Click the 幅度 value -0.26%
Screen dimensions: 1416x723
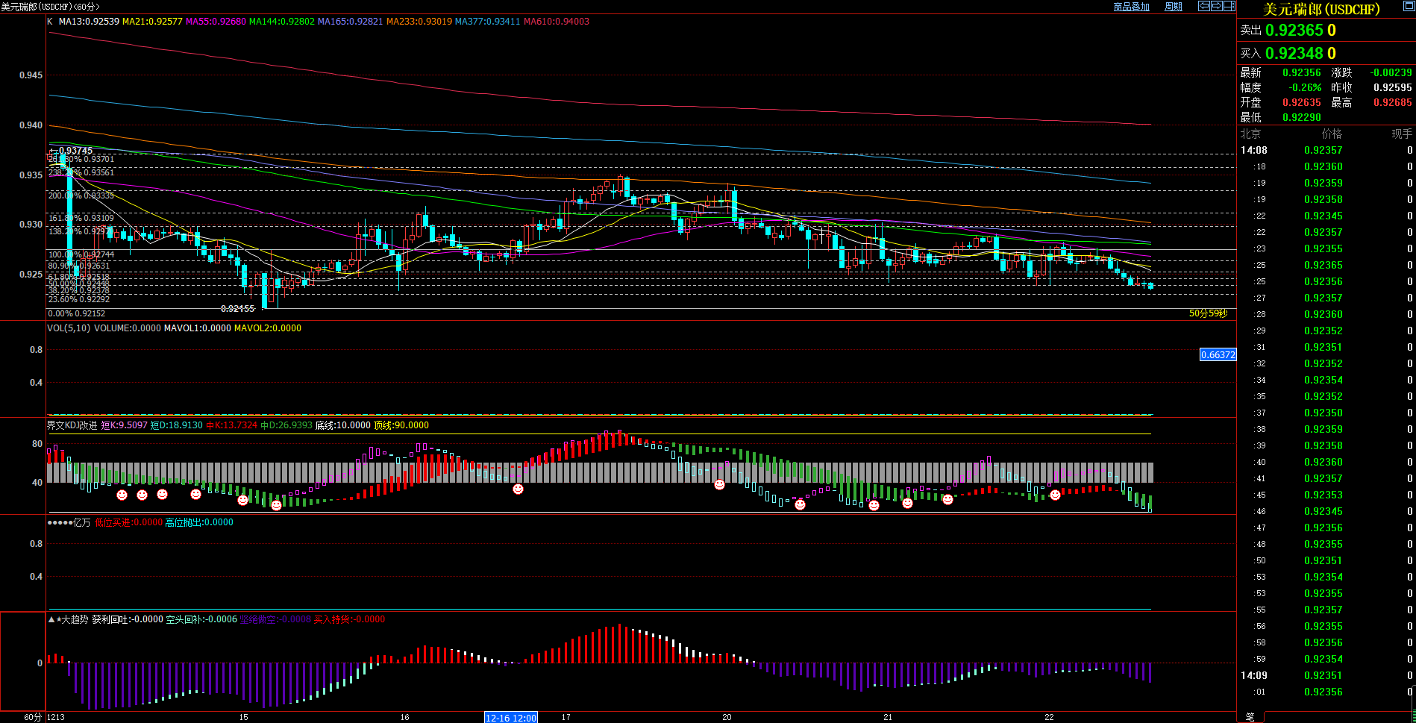(1304, 87)
